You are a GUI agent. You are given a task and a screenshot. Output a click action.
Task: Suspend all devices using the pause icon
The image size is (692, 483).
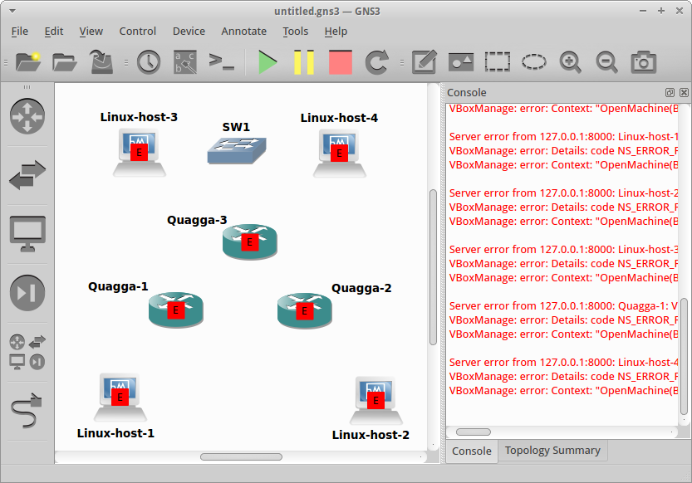(303, 61)
